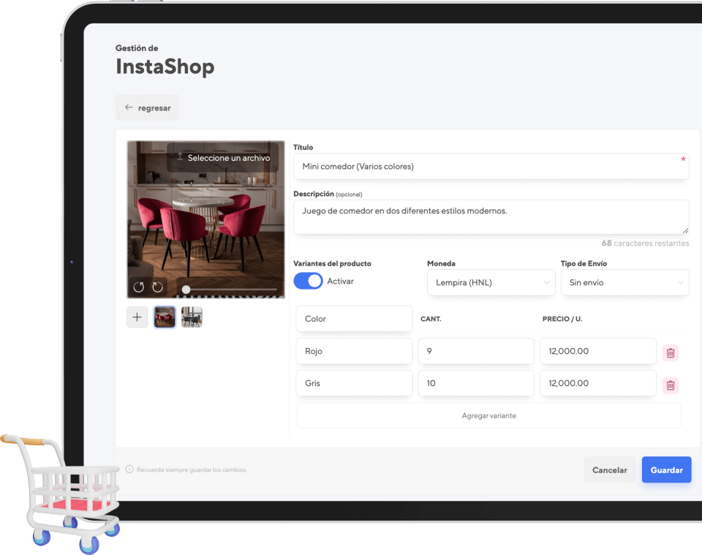Click the Título input field
Image resolution: width=702 pixels, height=555 pixels.
point(490,166)
